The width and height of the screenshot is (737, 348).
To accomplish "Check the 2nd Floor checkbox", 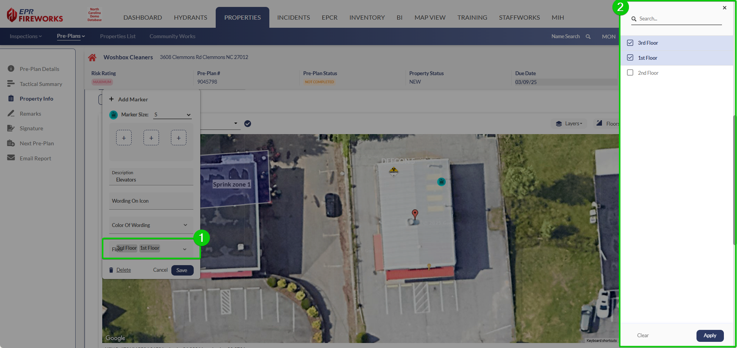I will [x=630, y=73].
